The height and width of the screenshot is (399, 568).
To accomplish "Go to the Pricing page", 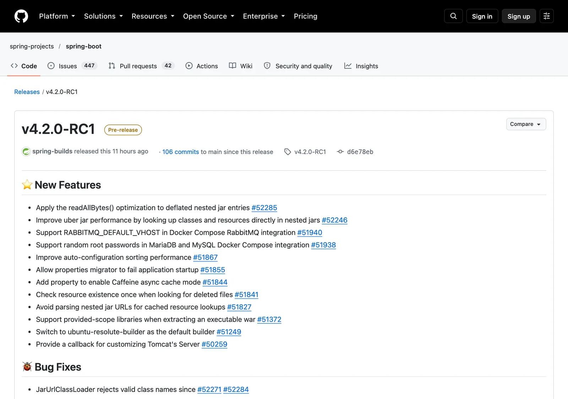I will [306, 16].
